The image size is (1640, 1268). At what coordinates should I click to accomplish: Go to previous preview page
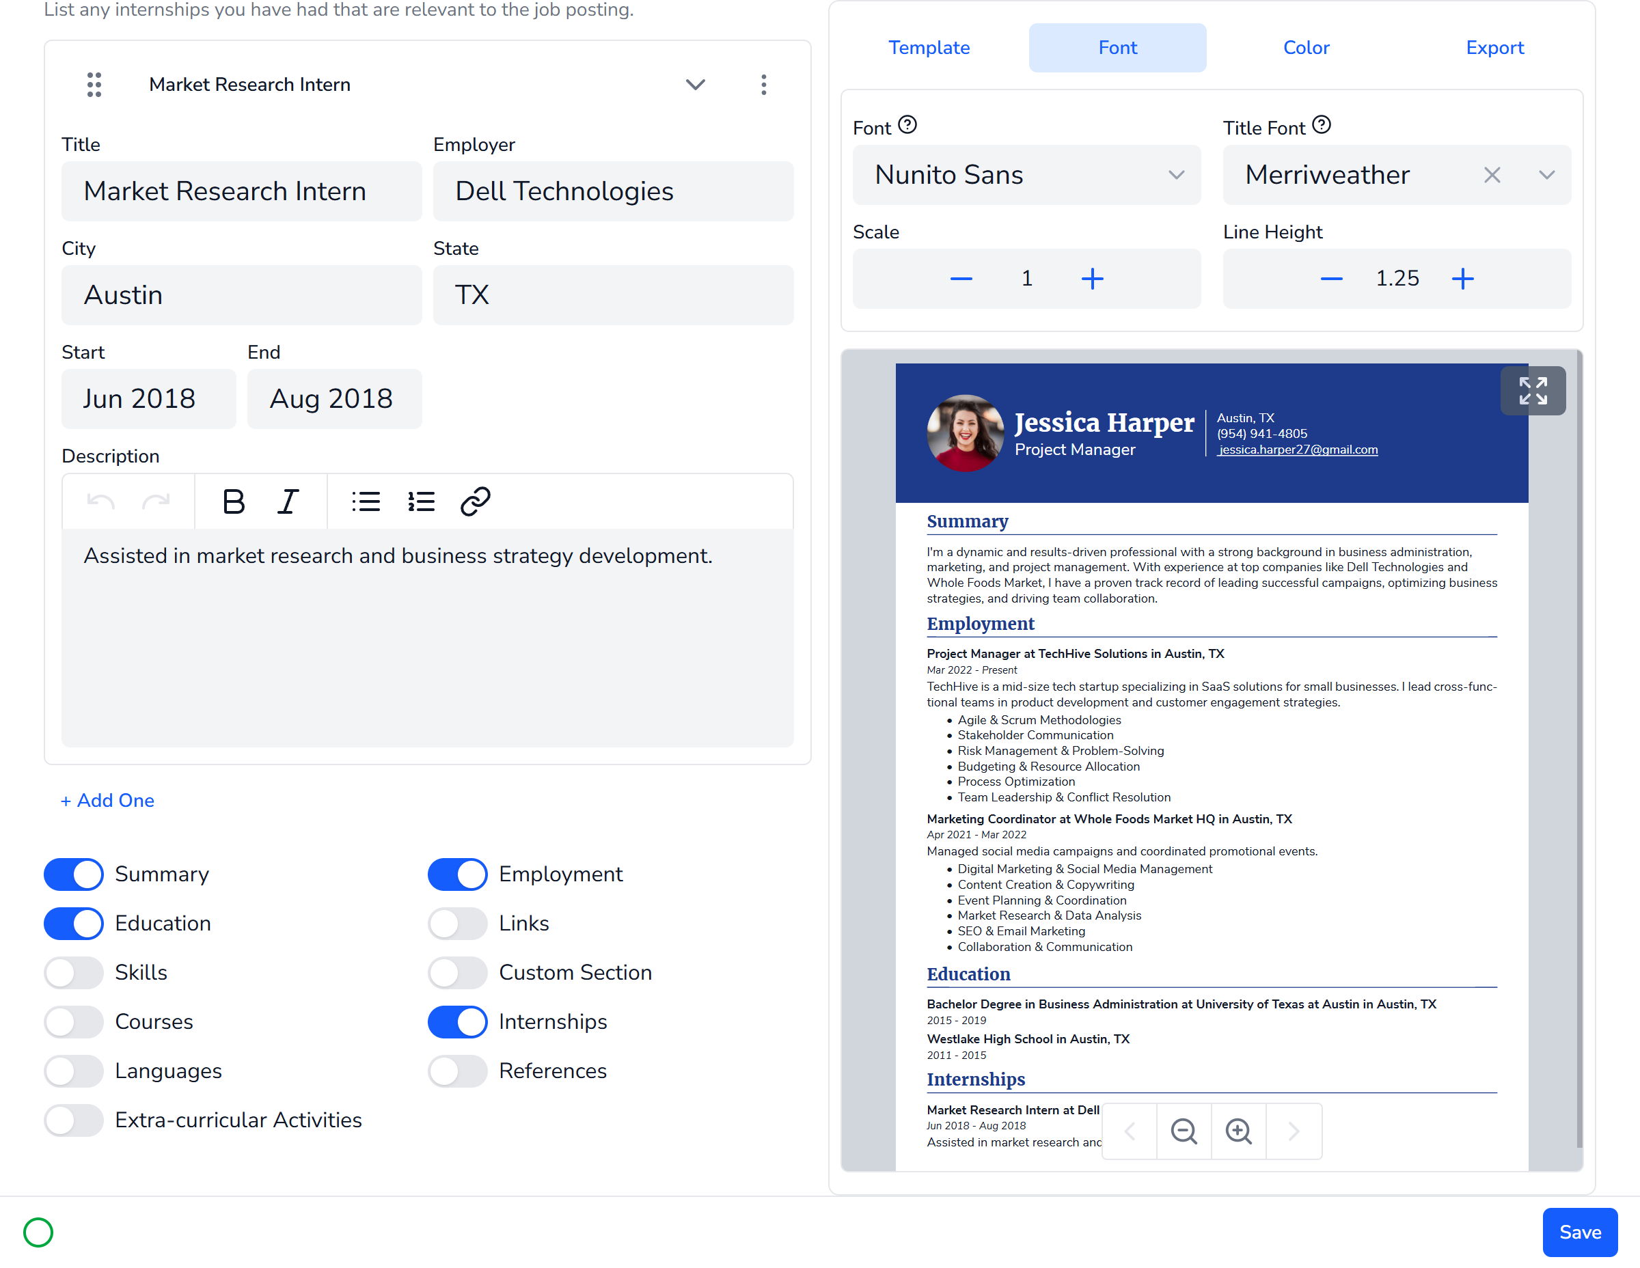[1130, 1131]
